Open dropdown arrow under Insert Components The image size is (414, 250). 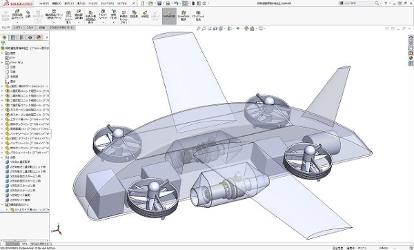coord(17,23)
